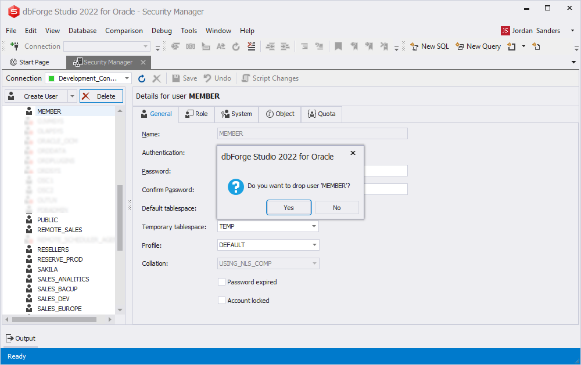Click the horizontal scrollbar under the user list

54,319
